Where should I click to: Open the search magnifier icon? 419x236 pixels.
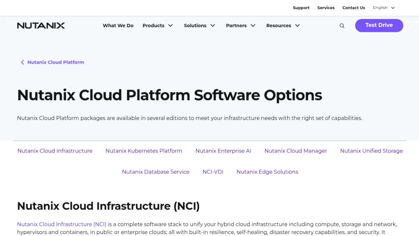point(342,26)
